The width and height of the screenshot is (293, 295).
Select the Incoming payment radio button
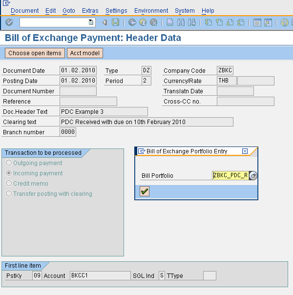click(9, 173)
